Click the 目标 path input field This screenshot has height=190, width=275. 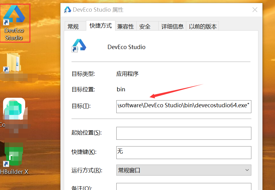click(184, 106)
